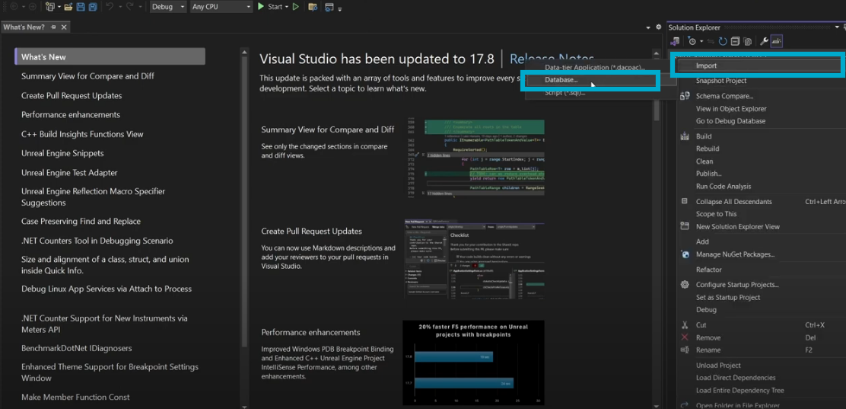Click the What's New window settings gear

tap(659, 27)
